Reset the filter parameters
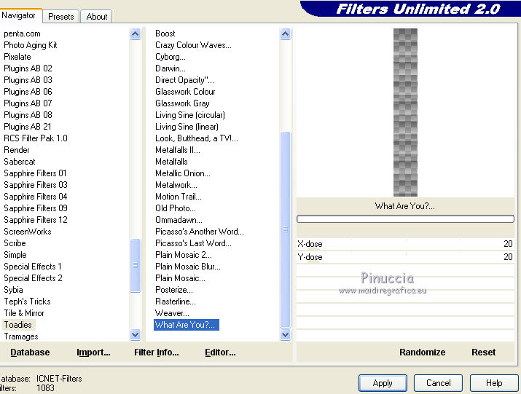Viewport: 521px width, 394px height. [483, 352]
